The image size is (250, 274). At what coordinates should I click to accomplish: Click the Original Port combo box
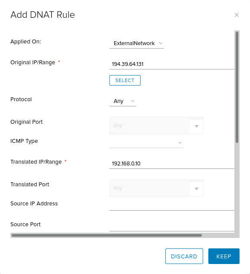pyautogui.click(x=156, y=125)
